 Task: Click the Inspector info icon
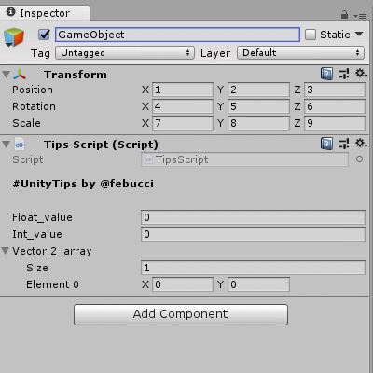point(10,12)
